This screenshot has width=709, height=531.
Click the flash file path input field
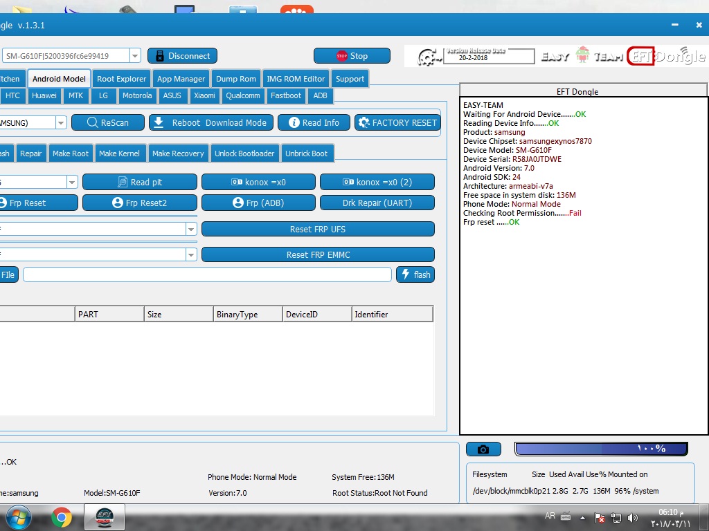coord(207,274)
